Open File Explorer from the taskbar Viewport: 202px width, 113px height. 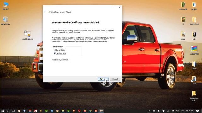click(x=63, y=111)
